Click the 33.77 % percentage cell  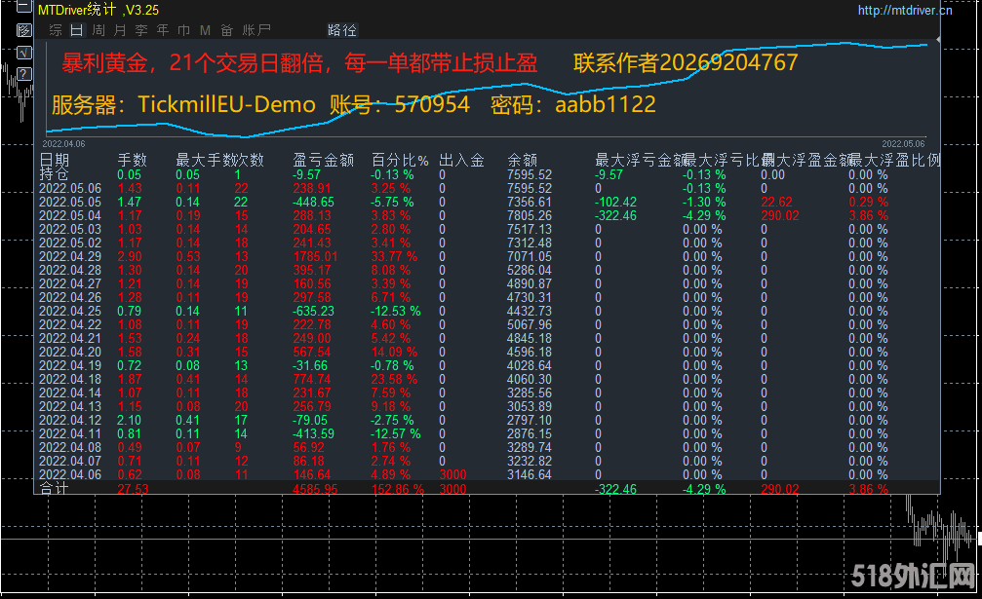394,256
